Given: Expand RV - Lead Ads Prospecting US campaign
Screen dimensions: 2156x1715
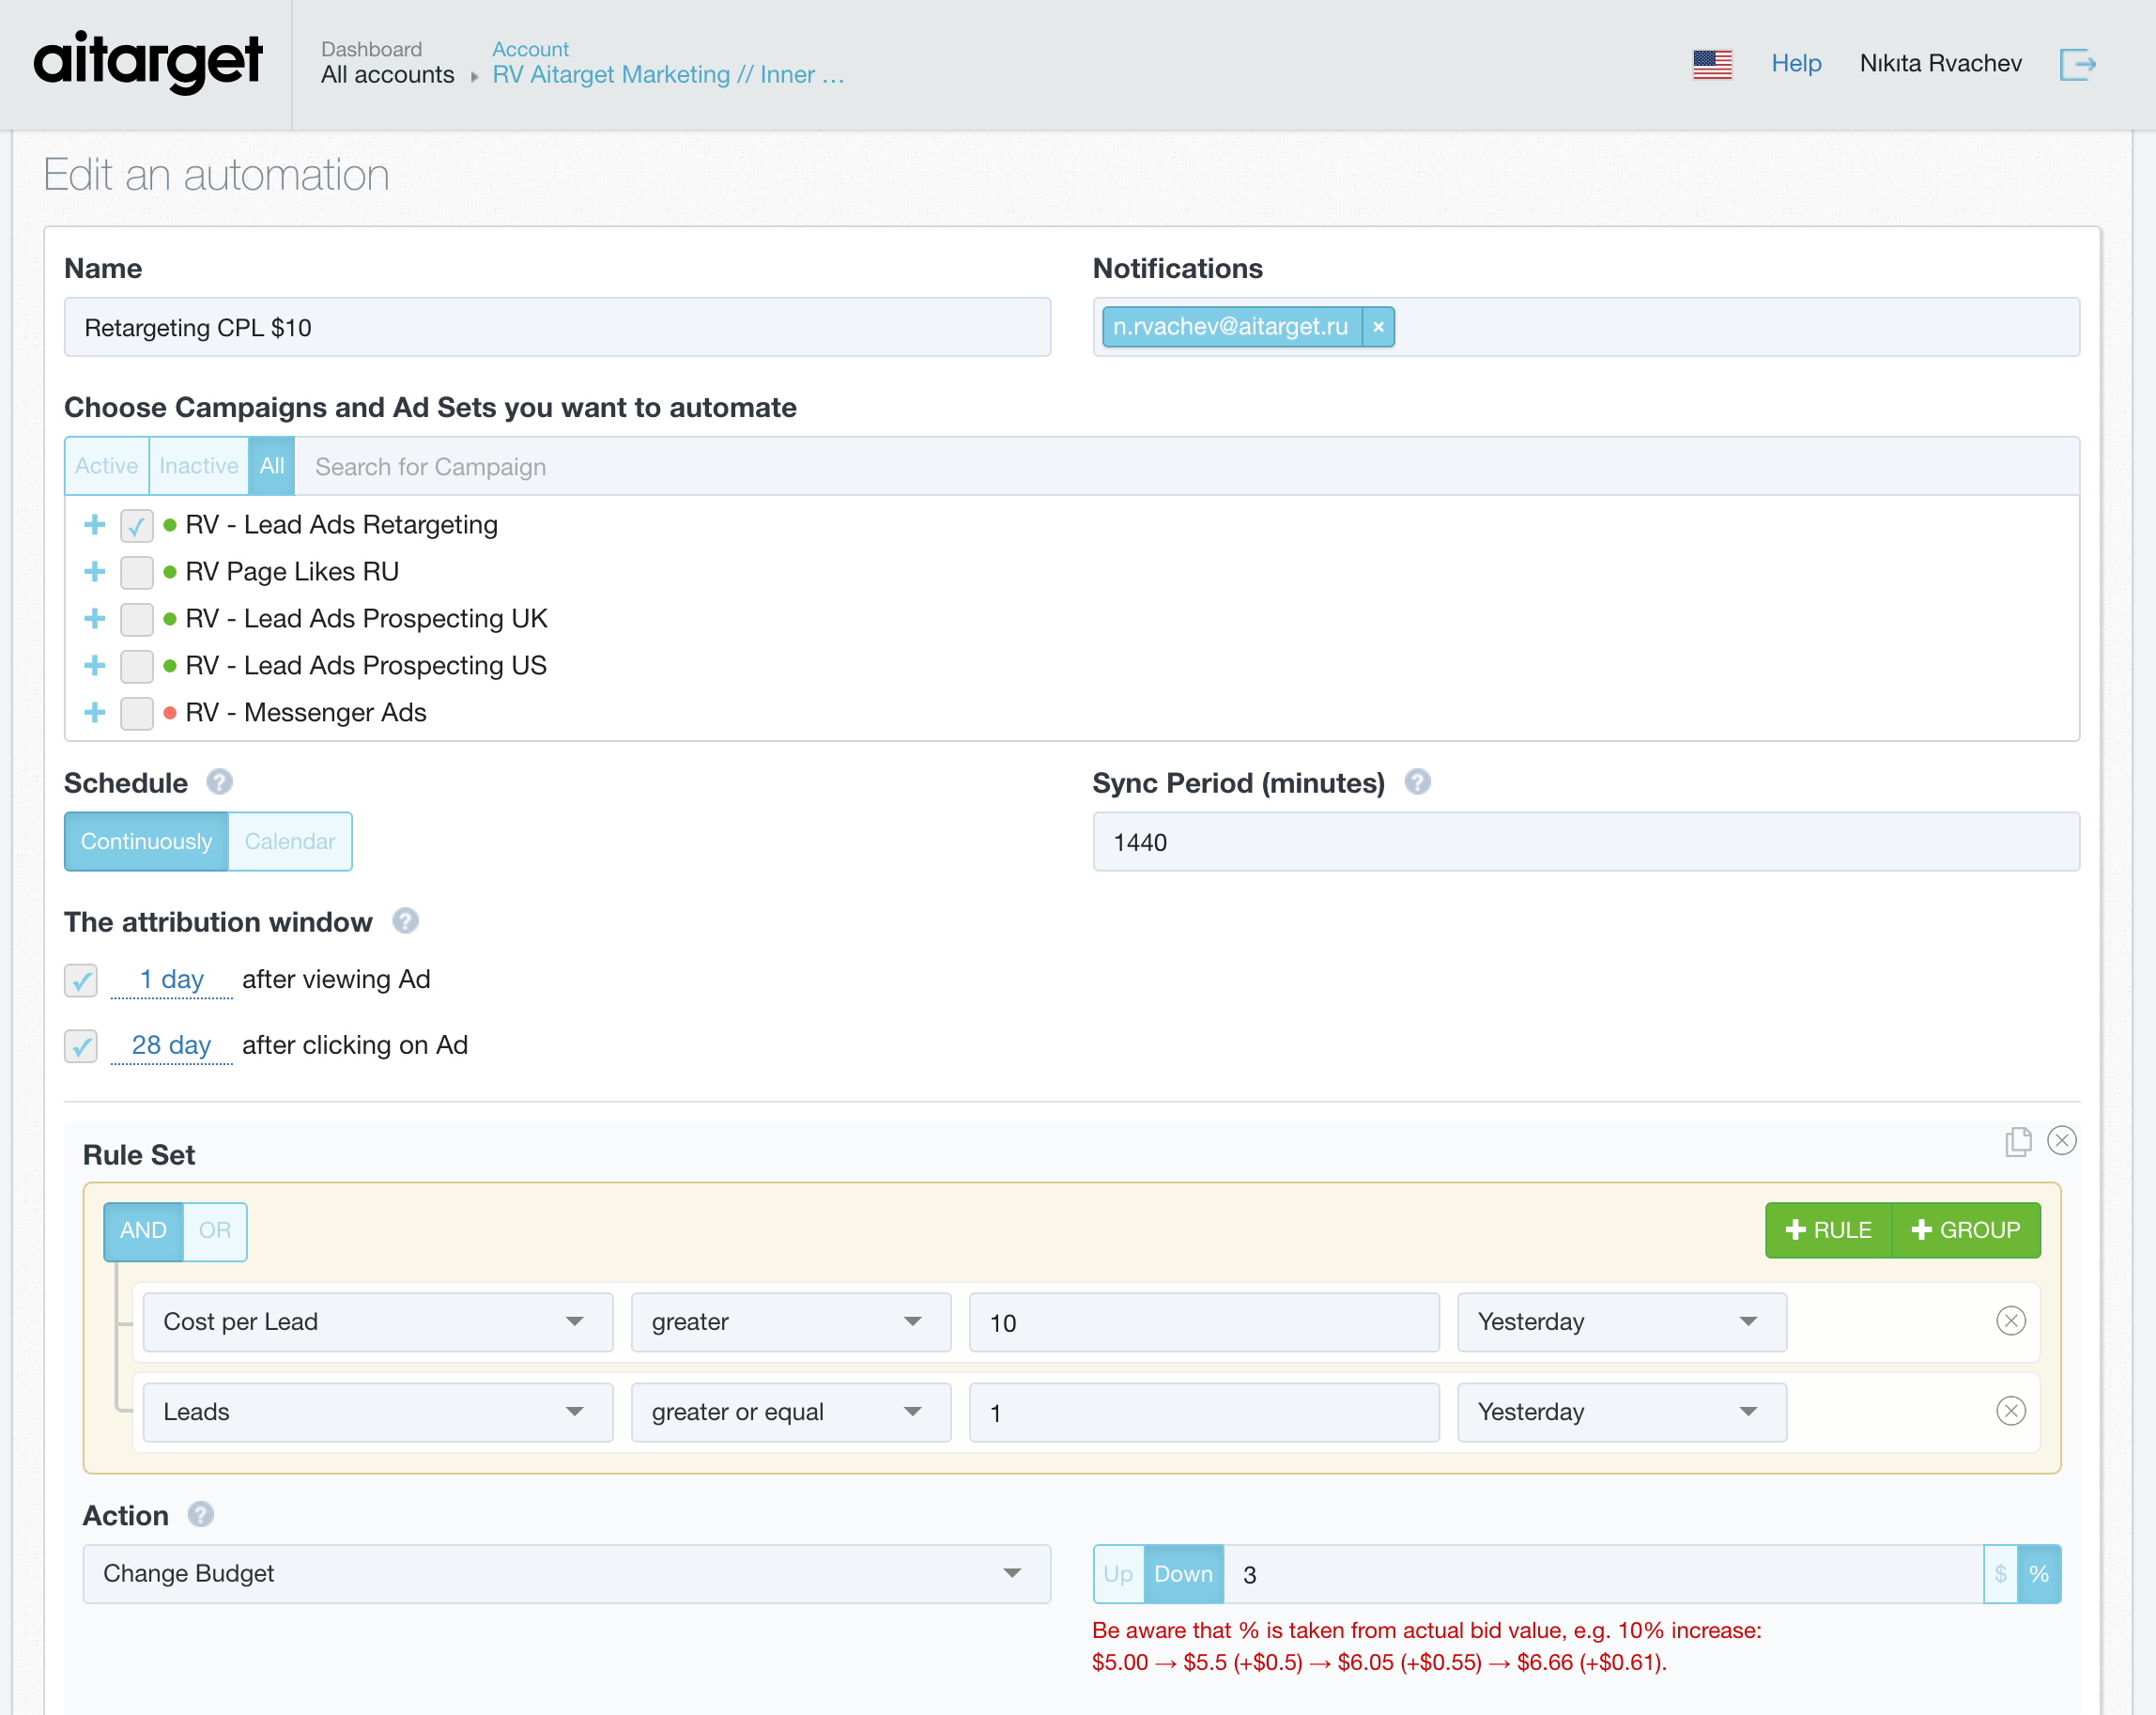Looking at the screenshot, I should coord(95,666).
